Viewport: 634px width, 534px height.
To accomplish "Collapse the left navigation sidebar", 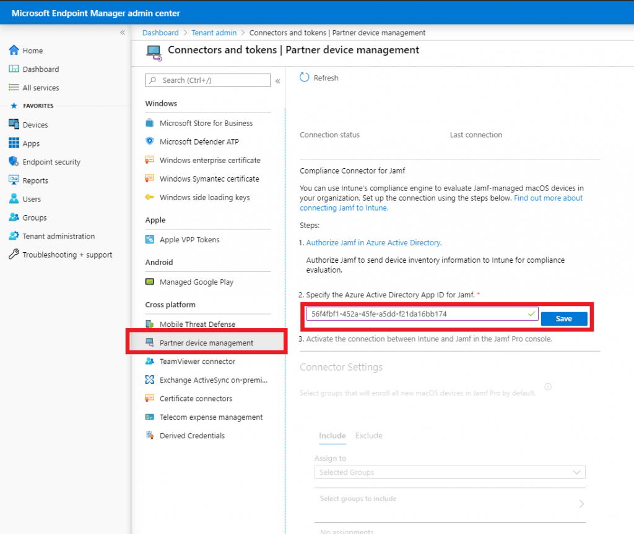I will pos(123,33).
